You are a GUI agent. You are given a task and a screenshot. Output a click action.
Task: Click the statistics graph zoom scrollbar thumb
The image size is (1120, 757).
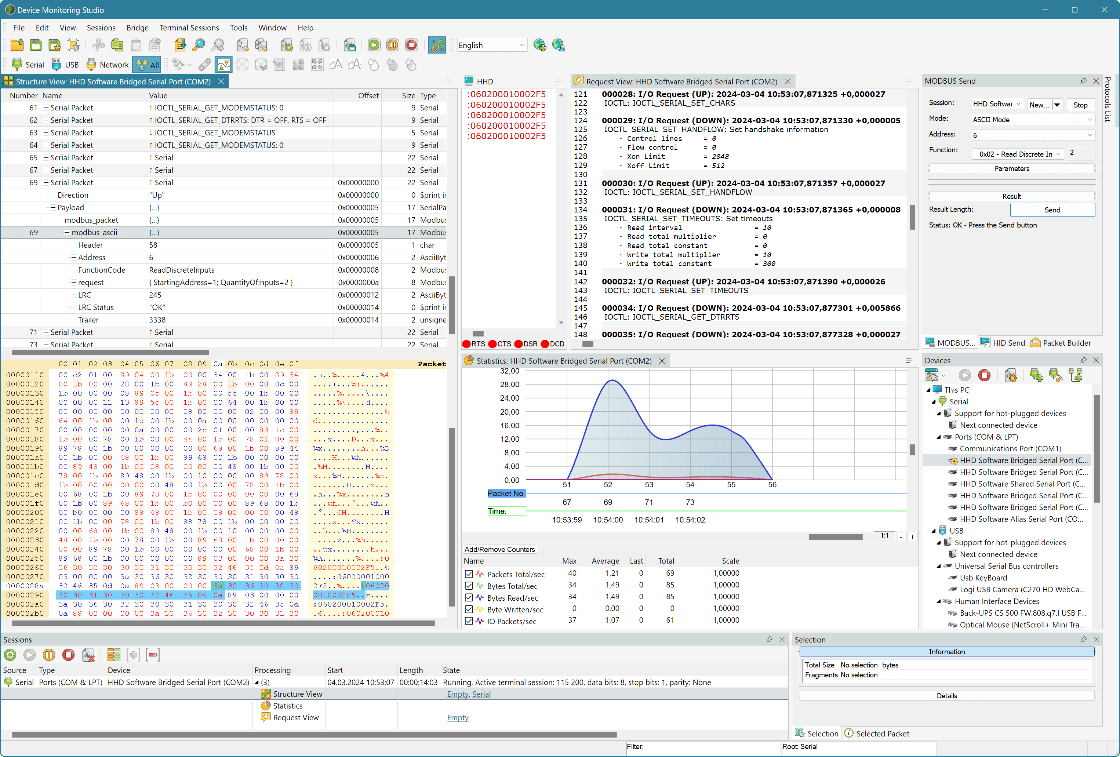click(835, 537)
